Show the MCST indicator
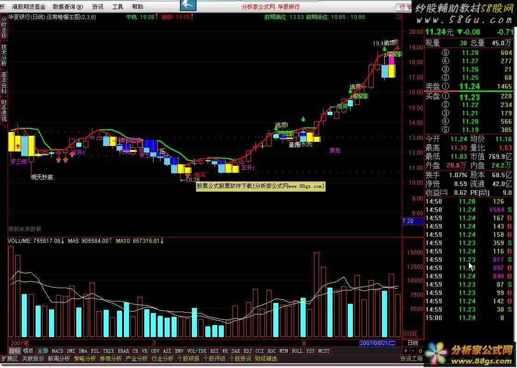Screen dimensions: 517x368 pyautogui.click(x=324, y=351)
